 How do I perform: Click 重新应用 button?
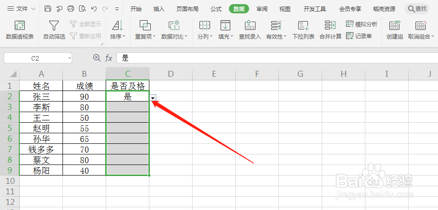point(85,36)
